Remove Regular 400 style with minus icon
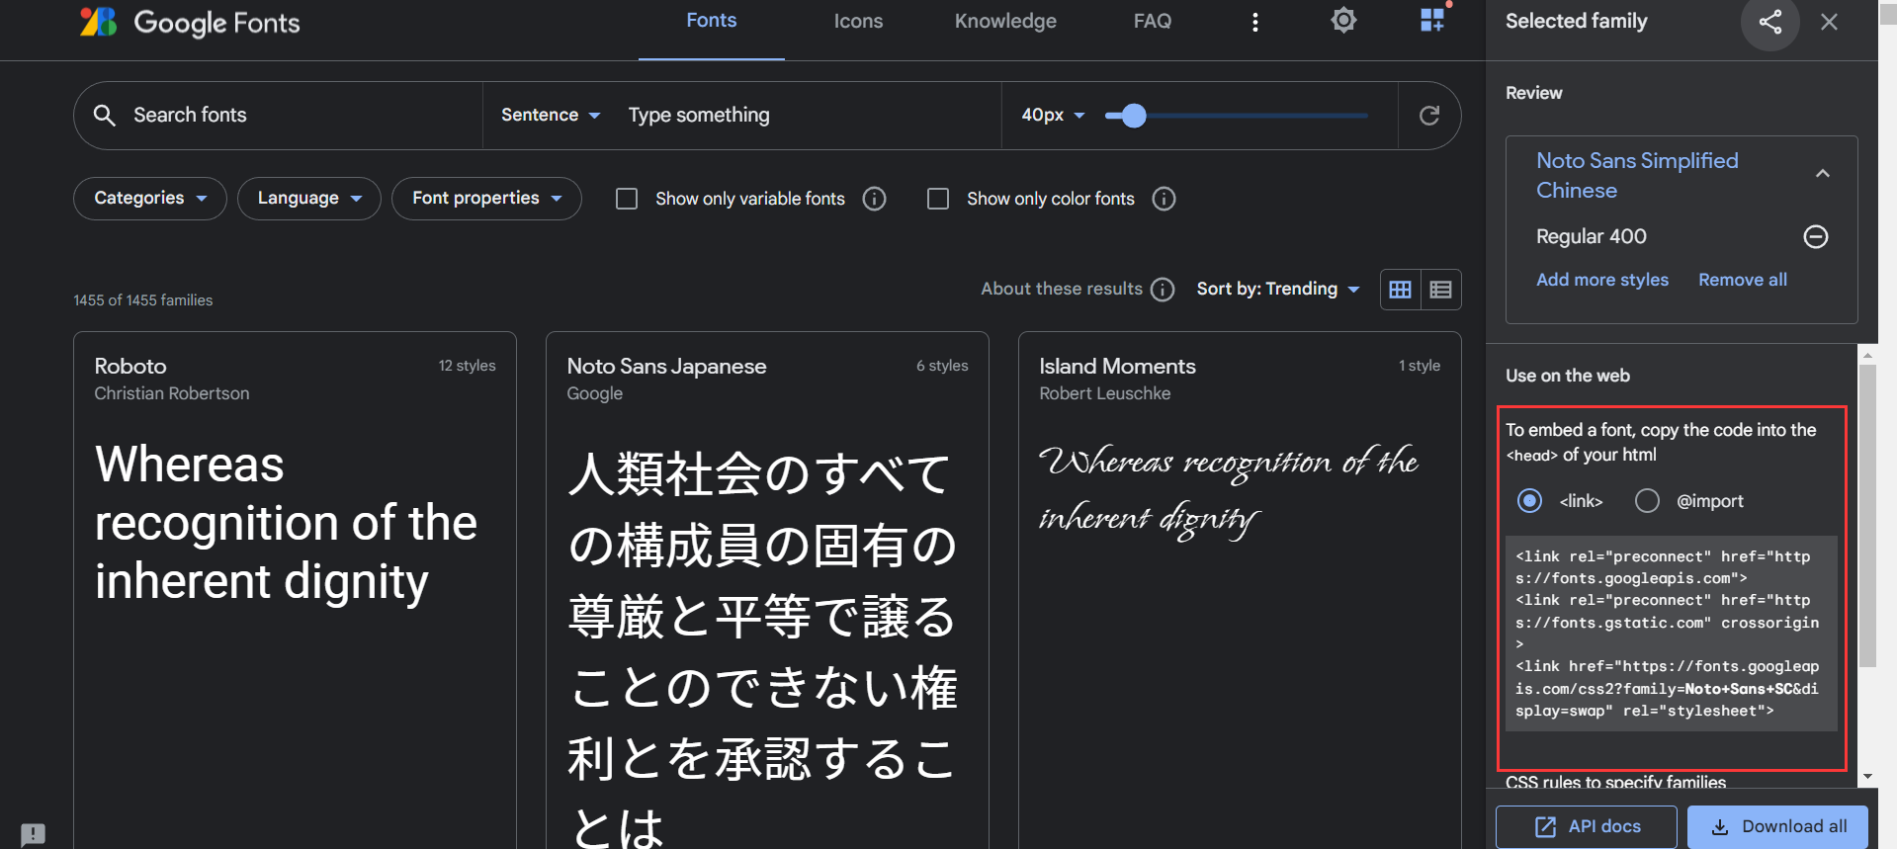The width and height of the screenshot is (1897, 849). pos(1816,236)
